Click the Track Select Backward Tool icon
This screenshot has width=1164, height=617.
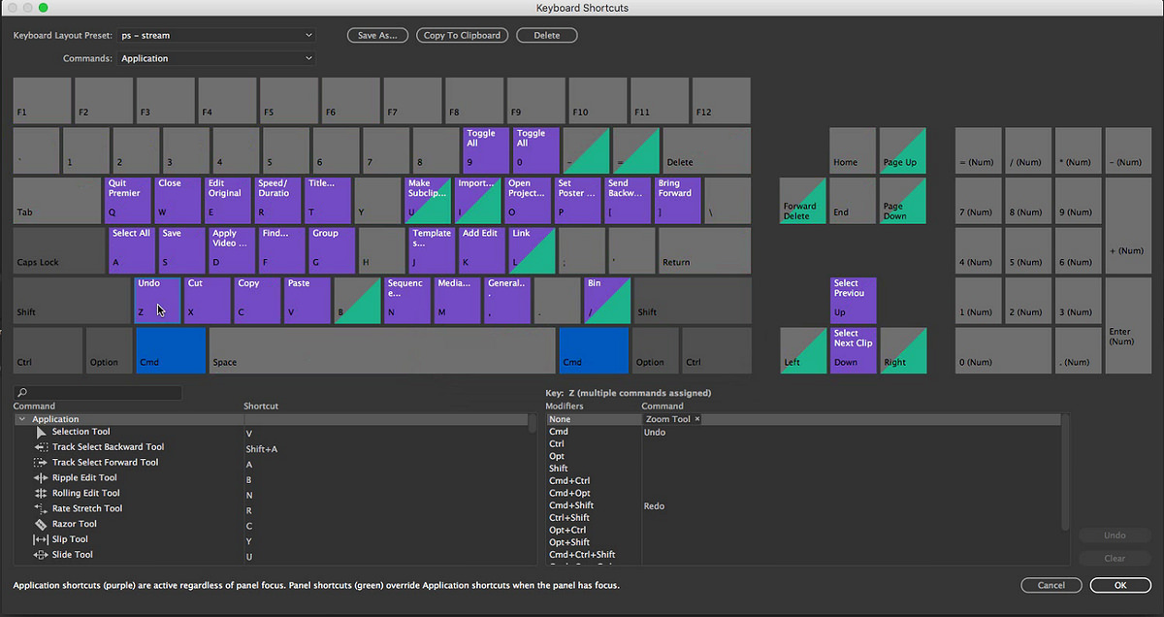coord(41,447)
